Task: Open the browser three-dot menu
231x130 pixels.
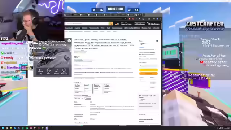Action: coord(160,19)
